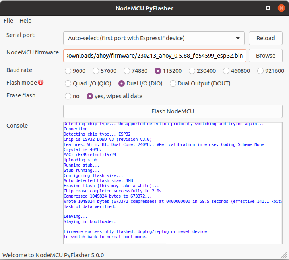Click the NodeMCU firmware path field
This screenshot has width=289, height=260.
click(x=155, y=56)
